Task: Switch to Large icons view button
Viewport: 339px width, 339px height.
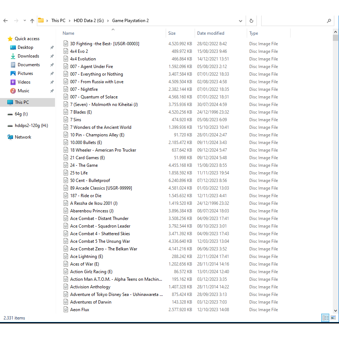Action: point(333,318)
